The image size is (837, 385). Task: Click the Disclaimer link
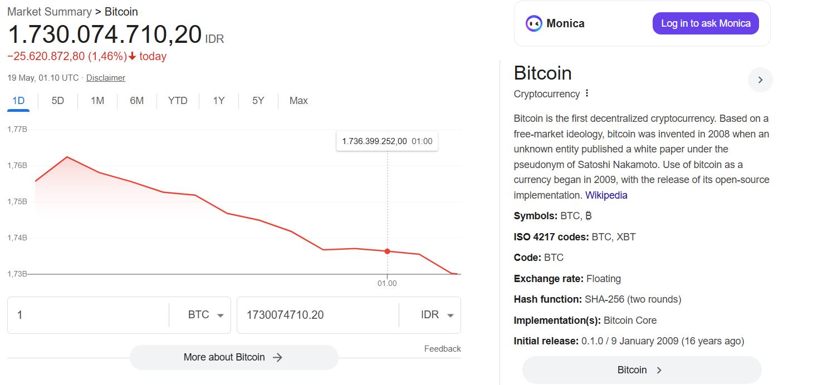coord(105,77)
